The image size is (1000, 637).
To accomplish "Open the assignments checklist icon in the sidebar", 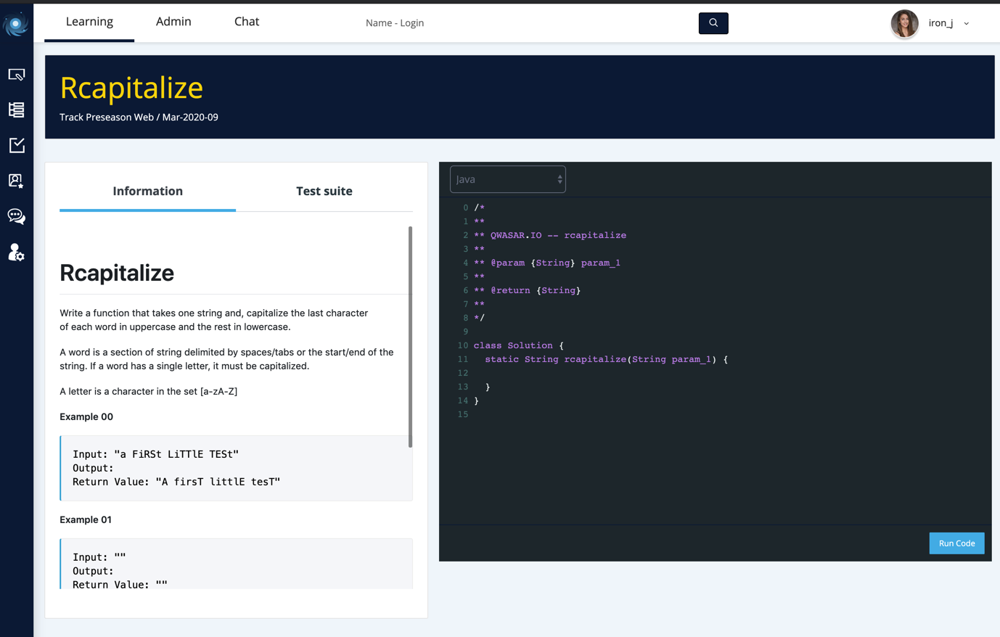I will (16, 145).
